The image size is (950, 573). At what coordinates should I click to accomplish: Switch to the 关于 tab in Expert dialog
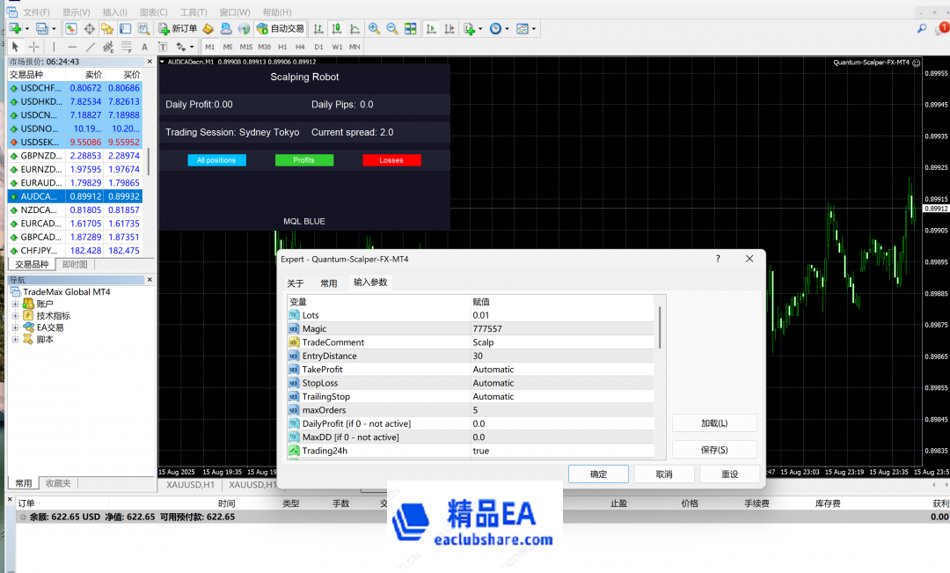295,283
